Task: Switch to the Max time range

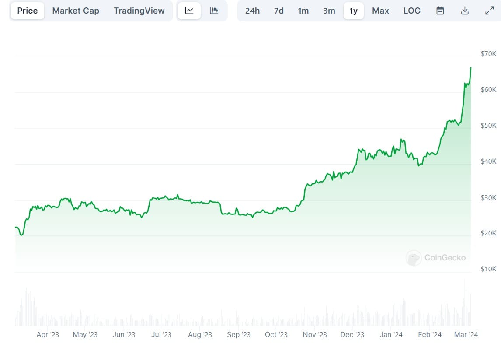Action: coord(380,10)
